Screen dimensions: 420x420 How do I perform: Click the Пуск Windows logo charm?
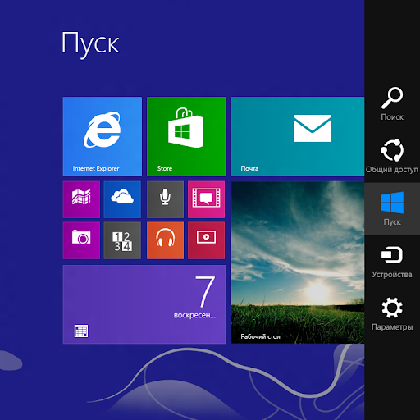392,209
